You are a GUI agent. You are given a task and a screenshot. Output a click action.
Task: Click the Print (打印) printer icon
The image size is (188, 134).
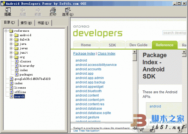53,10
